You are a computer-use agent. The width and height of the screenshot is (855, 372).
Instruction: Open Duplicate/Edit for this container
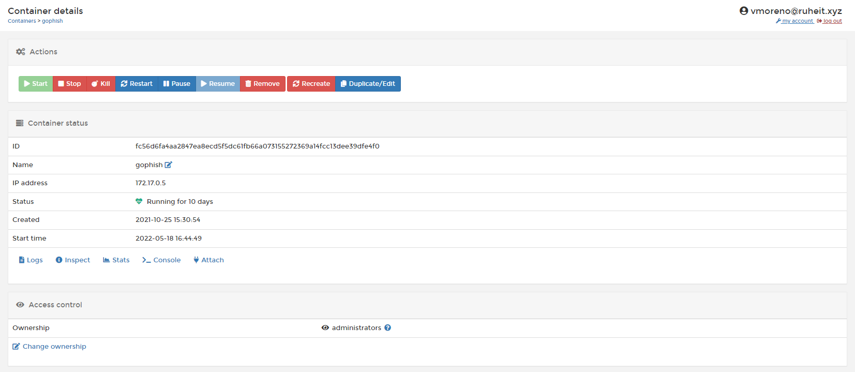368,84
